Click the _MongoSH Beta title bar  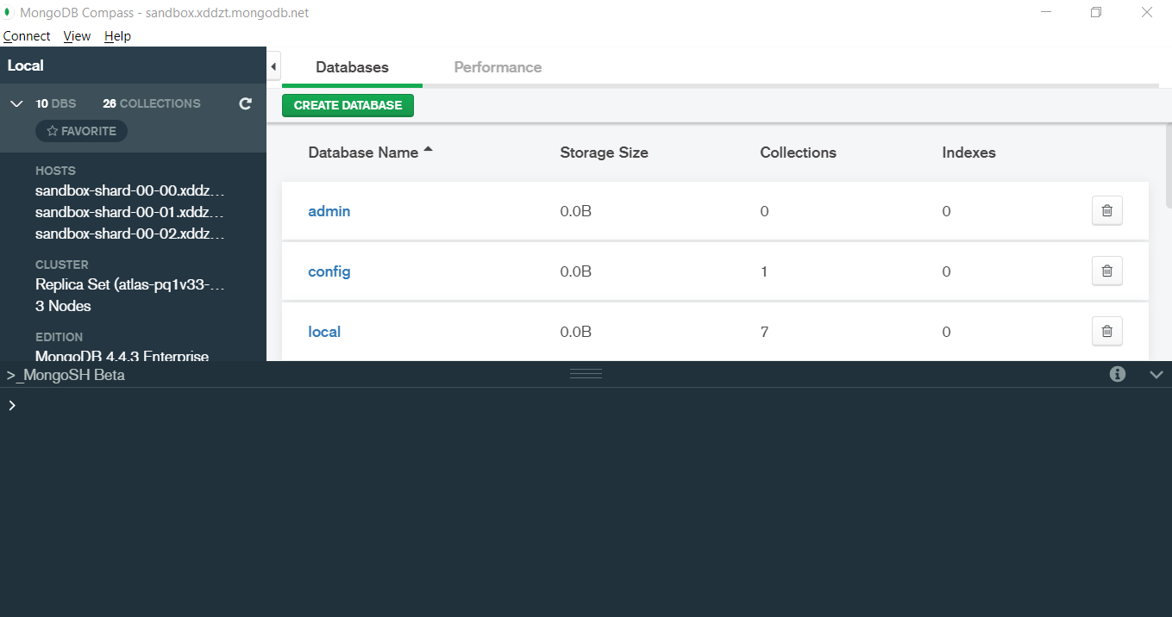(x=66, y=375)
